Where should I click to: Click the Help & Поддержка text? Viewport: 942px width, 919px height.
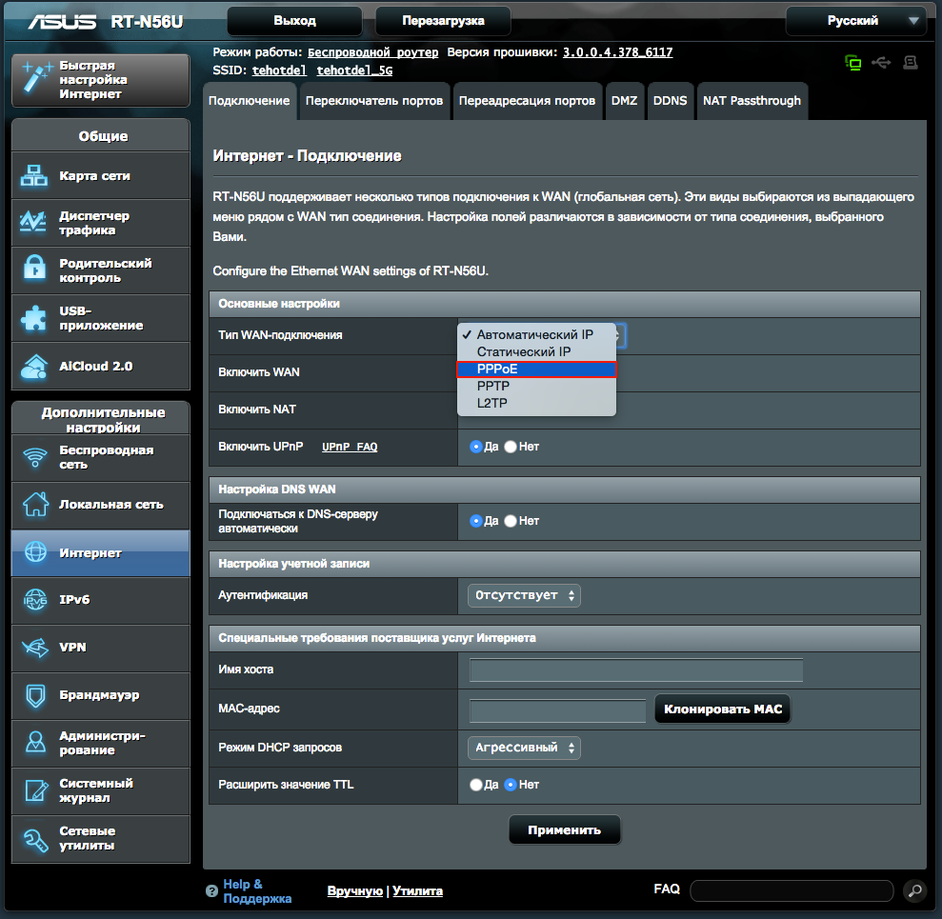point(257,891)
